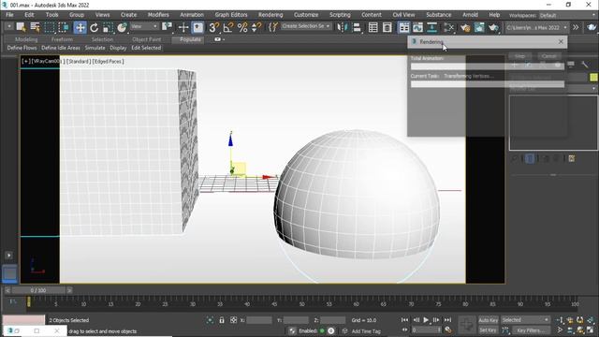599x337 pixels.
Task: Toggle Angle Snap
Action: pos(228,27)
